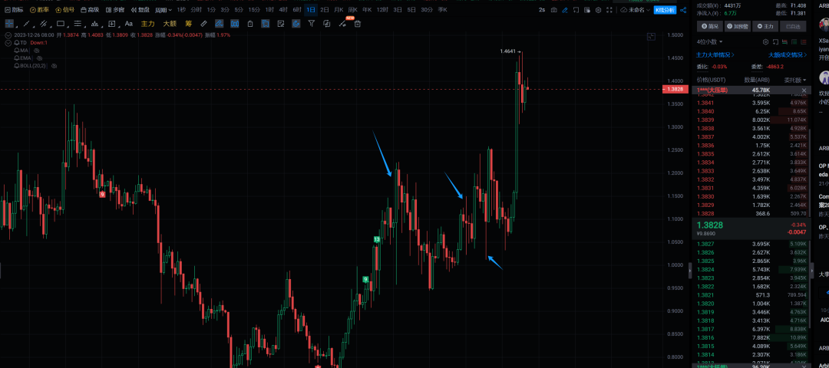Toggle the highlighted note bookmark icon
This screenshot has height=368, width=829.
(266, 24)
